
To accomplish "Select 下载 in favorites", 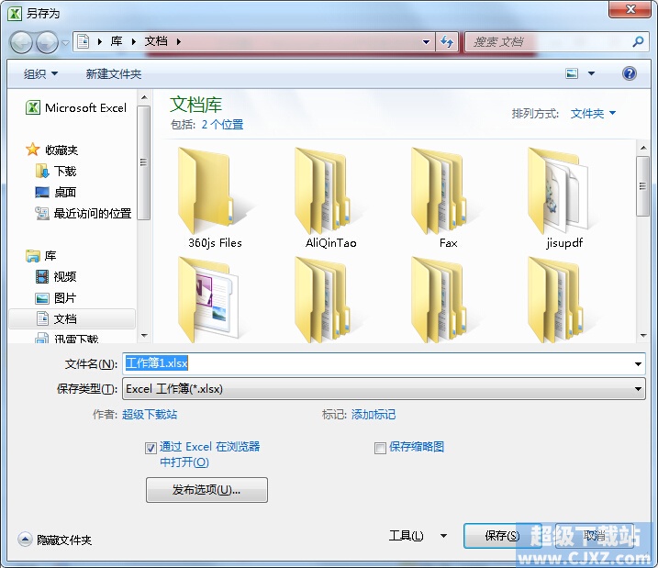I will (56, 172).
